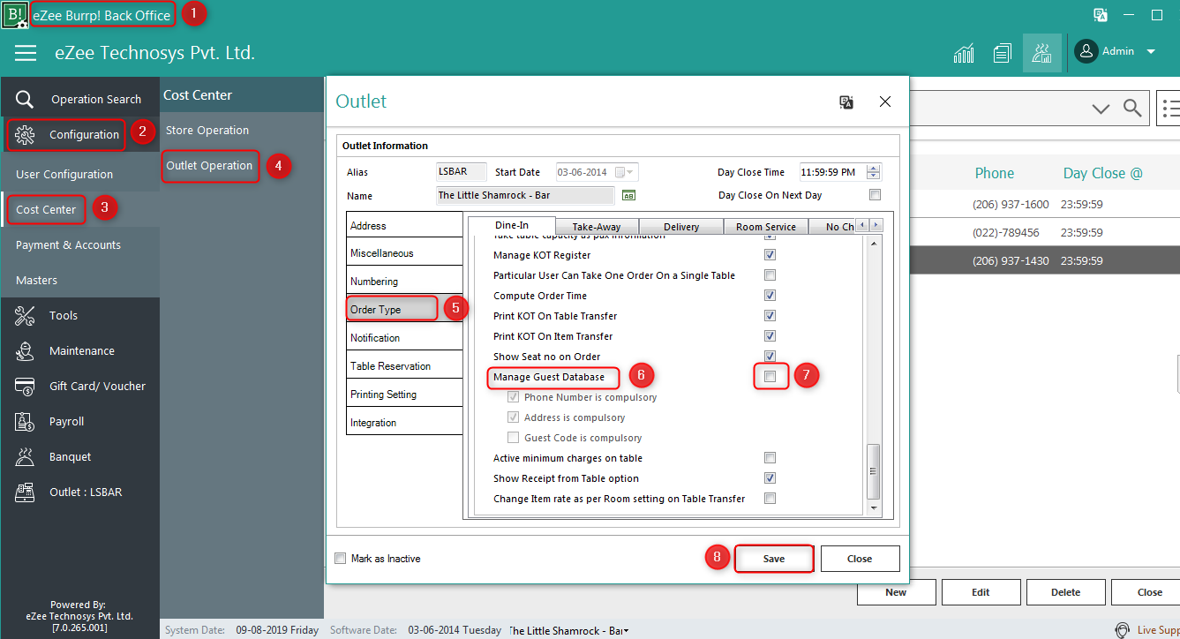Click the Alias input field
The width and height of the screenshot is (1180, 639).
[x=463, y=172]
